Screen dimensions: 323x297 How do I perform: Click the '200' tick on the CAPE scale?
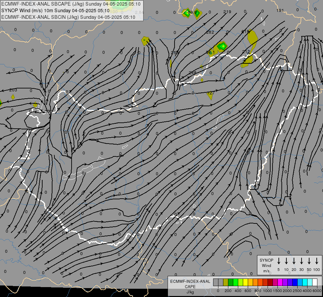(x=228, y=291)
